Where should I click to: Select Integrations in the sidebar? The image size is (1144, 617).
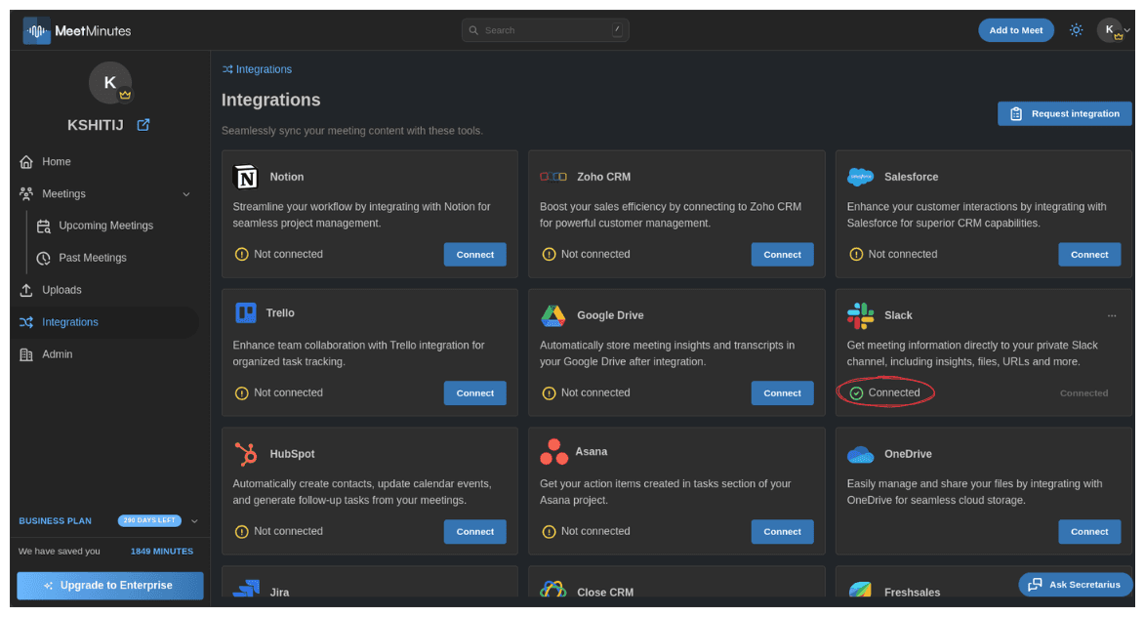[x=70, y=321]
